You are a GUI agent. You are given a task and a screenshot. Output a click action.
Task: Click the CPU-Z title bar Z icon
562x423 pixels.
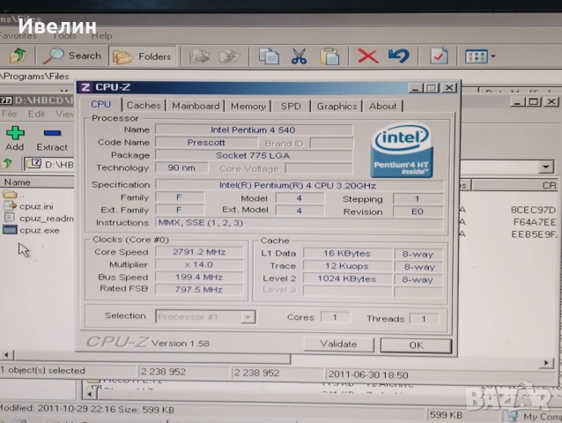point(85,87)
